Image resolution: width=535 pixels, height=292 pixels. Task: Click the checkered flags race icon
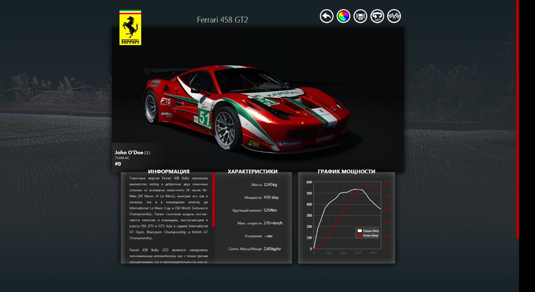click(x=394, y=16)
